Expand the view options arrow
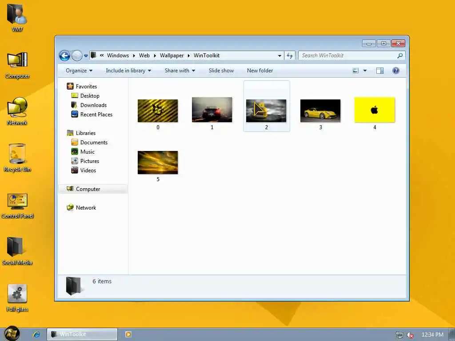Screen dimensions: 455x341 pyautogui.click(x=365, y=71)
